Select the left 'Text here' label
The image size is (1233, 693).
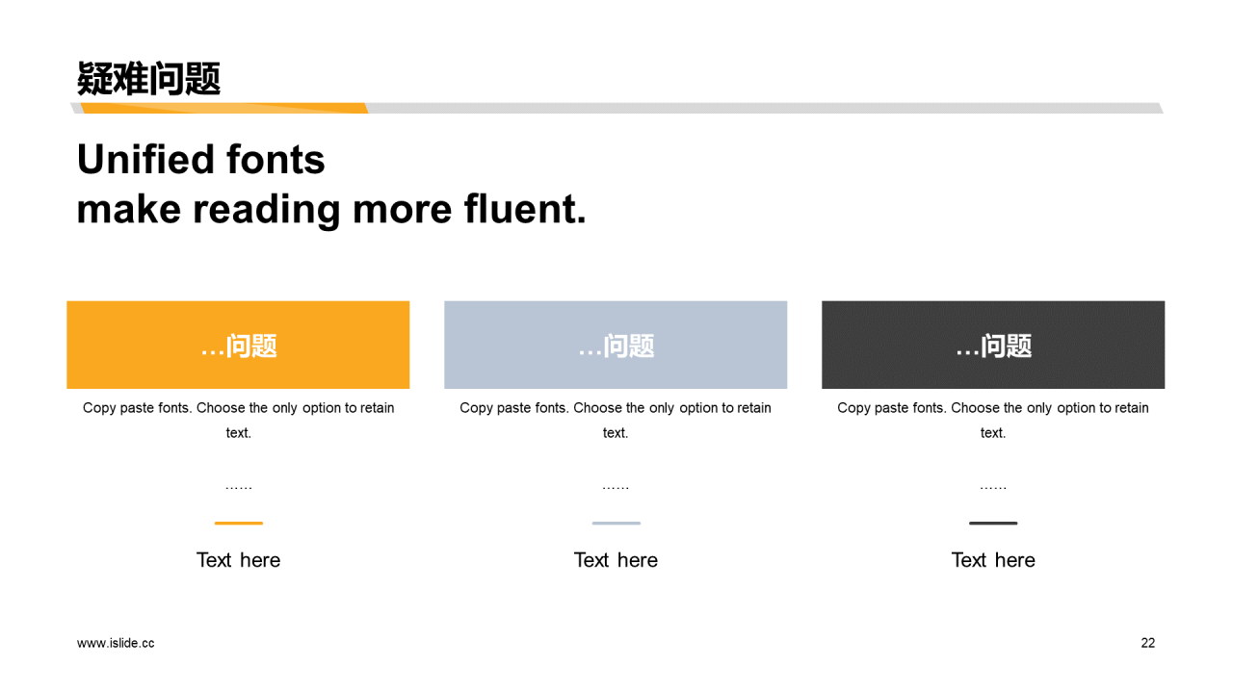(x=238, y=560)
